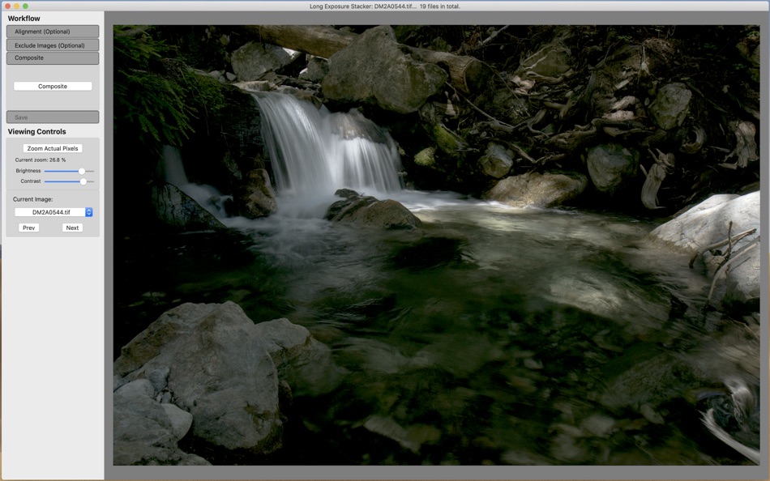
Task: Click the Long Exposure Stacker title bar
Action: click(385, 6)
